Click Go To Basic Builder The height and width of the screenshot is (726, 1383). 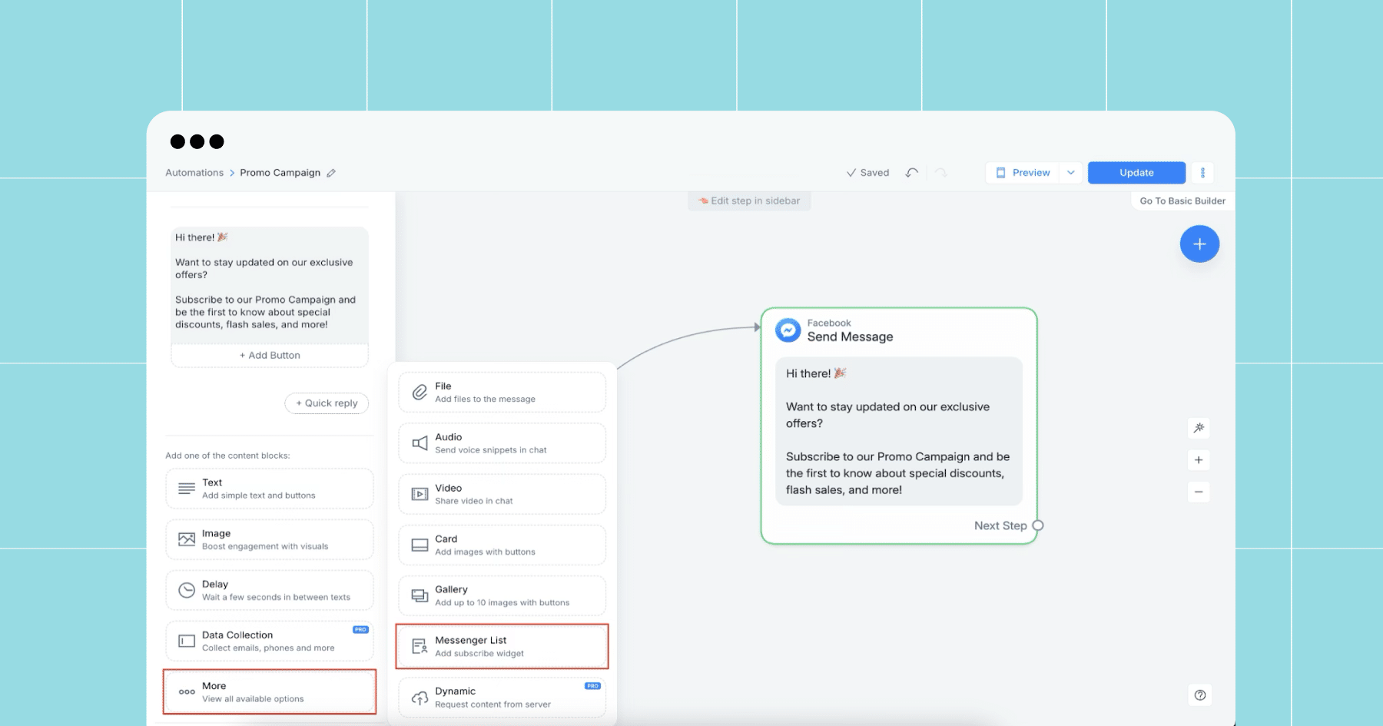[1182, 201]
